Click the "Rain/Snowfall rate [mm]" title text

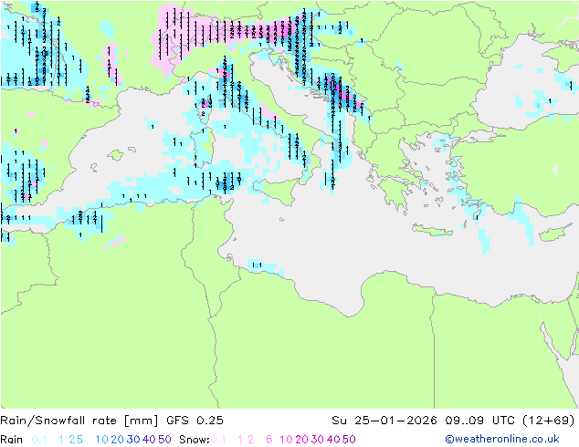(79, 421)
